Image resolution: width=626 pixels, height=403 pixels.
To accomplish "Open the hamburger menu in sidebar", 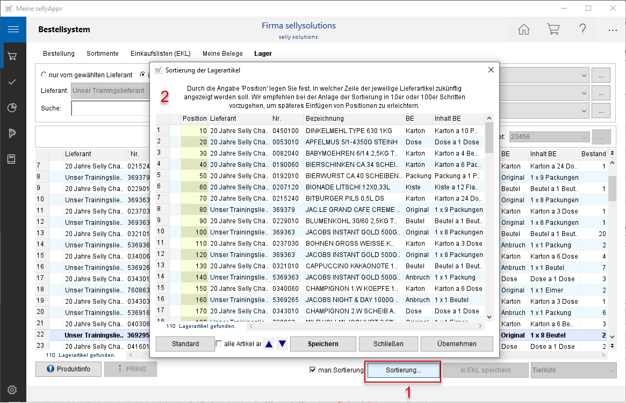I will 13,30.
